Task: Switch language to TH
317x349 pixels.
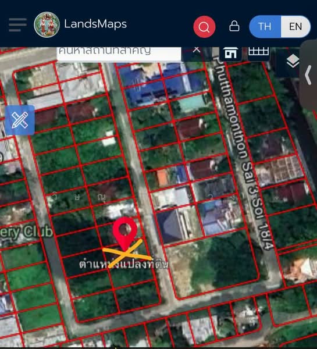Action: 265,27
